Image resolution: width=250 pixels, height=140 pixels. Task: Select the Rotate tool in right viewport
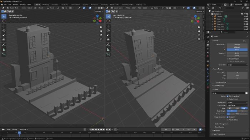(108, 31)
